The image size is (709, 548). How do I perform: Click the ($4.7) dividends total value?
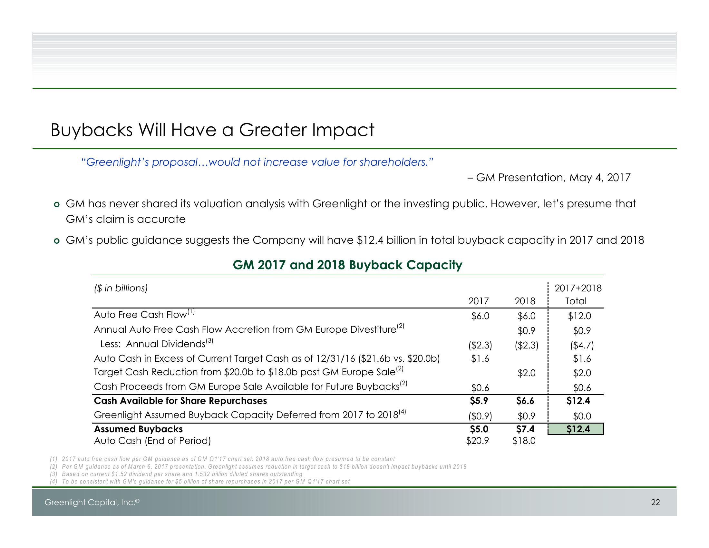tap(582, 346)
